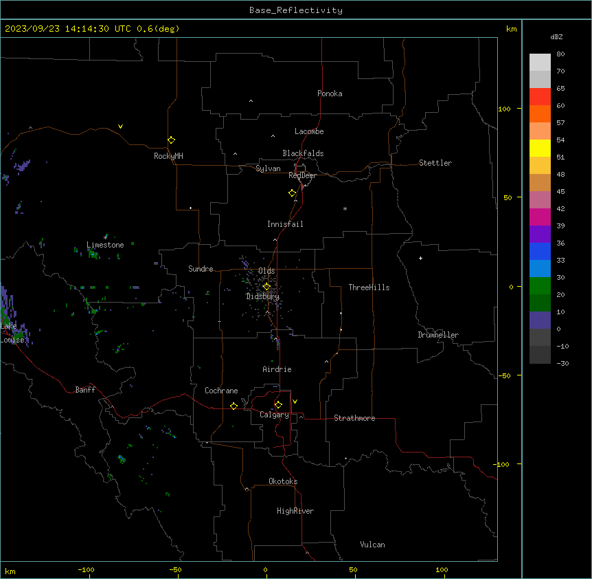592x579 pixels.
Task: Select the RockyMH label
Action: 168,156
